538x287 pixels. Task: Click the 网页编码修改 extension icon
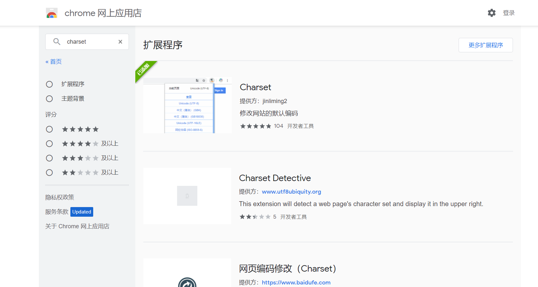tap(187, 283)
